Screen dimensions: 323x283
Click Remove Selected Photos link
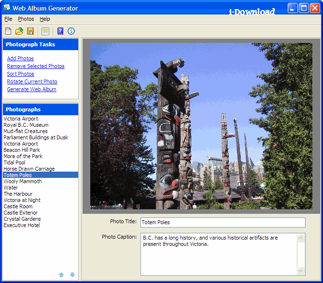(x=36, y=66)
